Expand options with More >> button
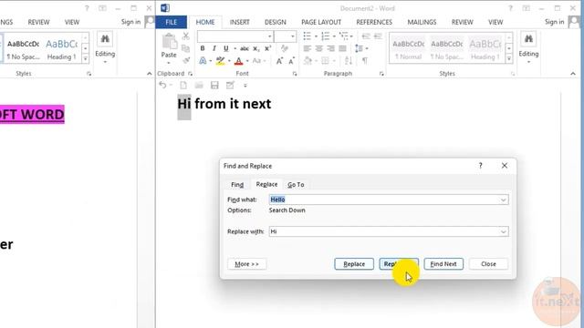Viewport: 584px width, 328px height. [x=246, y=264]
